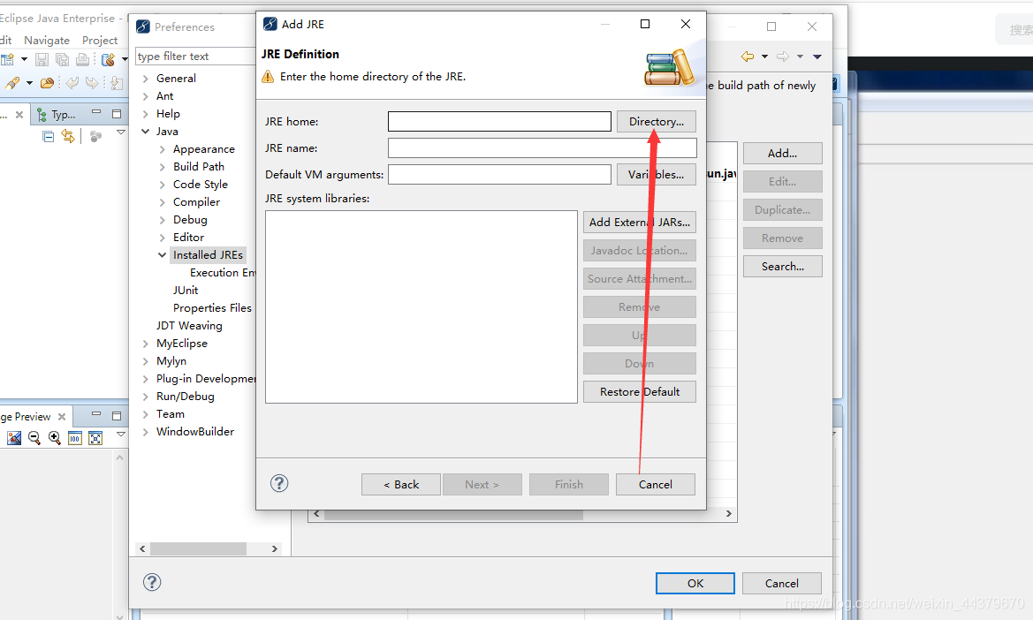Open the Navigate menu
Viewport: 1033px width, 620px height.
pyautogui.click(x=47, y=40)
